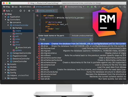This screenshot has height=97, width=128.
Task: Select the db:schema:dump task
Action: pos(82,62)
